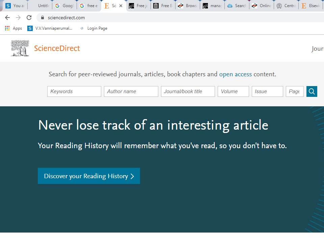
Task: Click the search magnifier button
Action: [312, 91]
